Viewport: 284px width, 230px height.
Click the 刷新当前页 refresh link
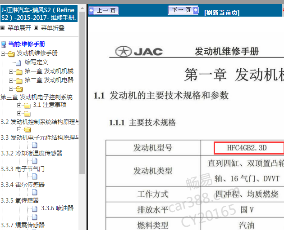222,13
